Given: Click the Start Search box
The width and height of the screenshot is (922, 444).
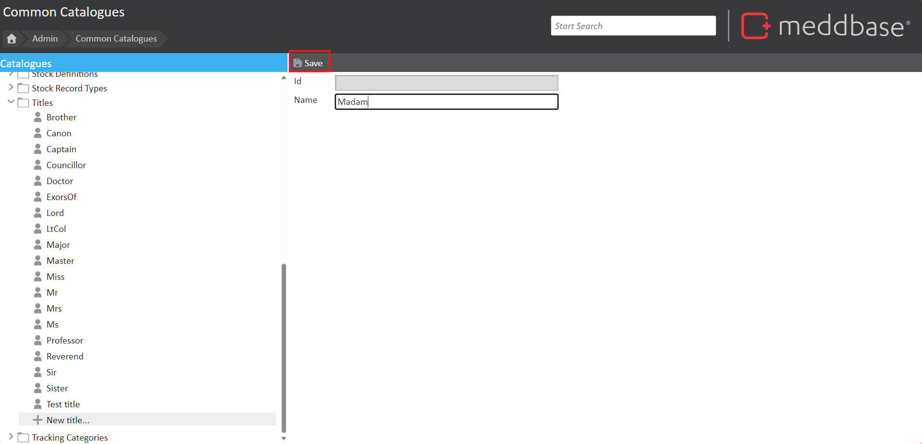Looking at the screenshot, I should [x=633, y=26].
